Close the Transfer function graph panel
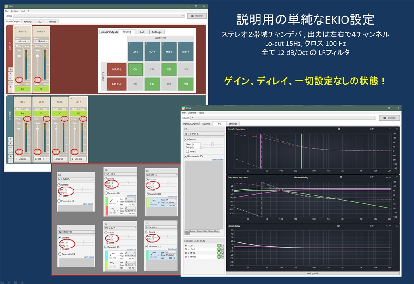This screenshot has width=414, height=284. 397,129
